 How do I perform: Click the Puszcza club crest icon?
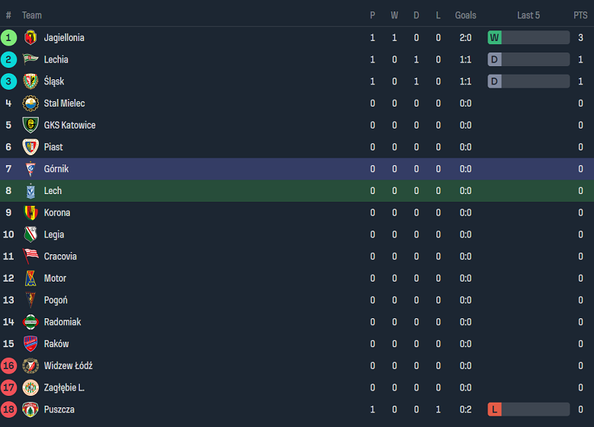(x=30, y=409)
